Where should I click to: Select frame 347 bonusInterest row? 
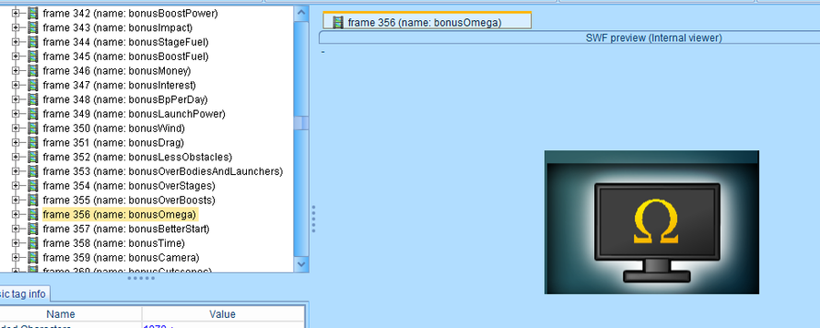click(119, 85)
